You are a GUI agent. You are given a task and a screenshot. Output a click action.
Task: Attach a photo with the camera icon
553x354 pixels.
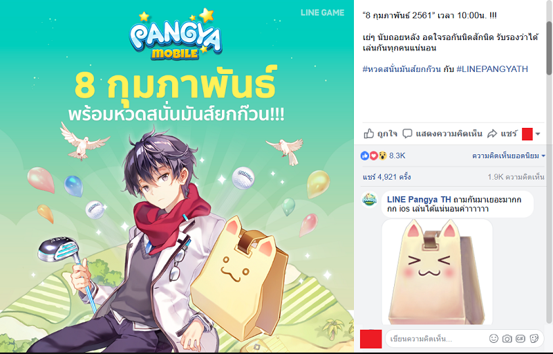[x=507, y=339]
